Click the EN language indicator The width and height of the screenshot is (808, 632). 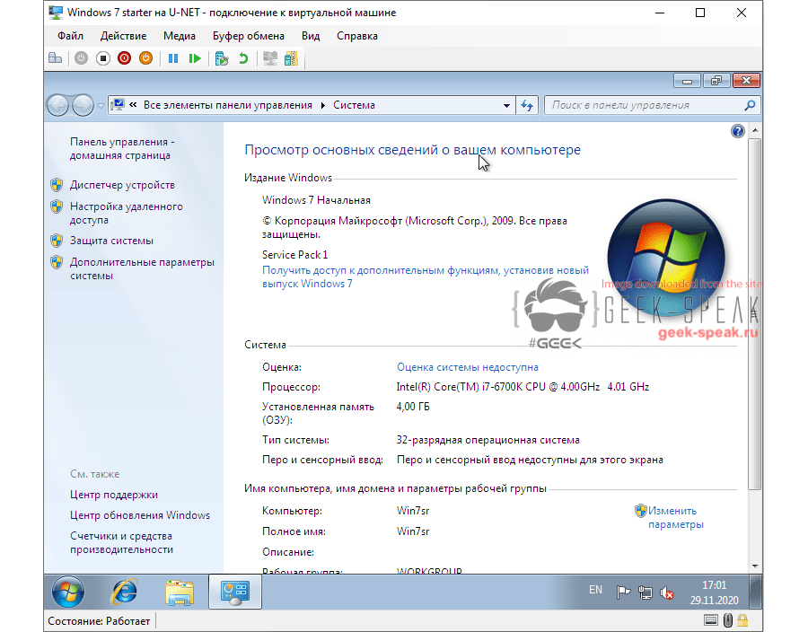pos(595,590)
